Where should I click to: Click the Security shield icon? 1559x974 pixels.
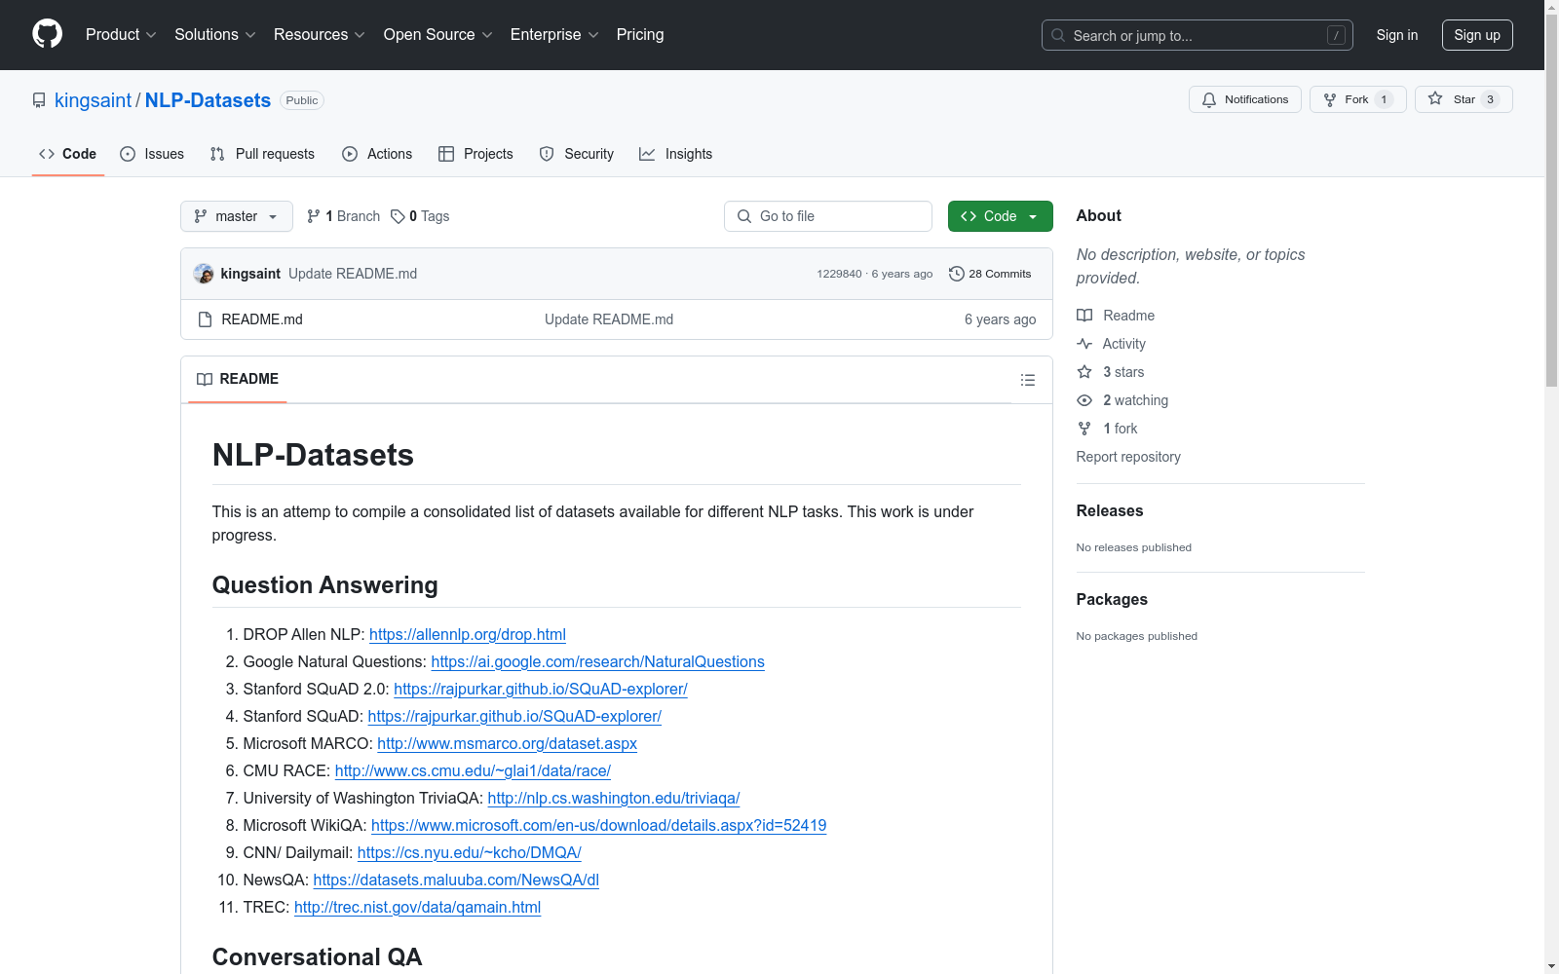tap(547, 154)
